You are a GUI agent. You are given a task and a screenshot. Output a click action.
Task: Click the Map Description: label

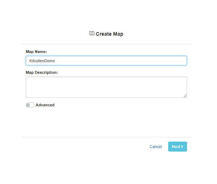coord(42,73)
